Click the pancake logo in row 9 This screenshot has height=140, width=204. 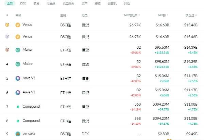(x=18, y=134)
